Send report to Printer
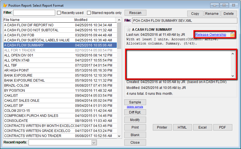The height and width of the screenshot is (149, 241). click(x=162, y=127)
